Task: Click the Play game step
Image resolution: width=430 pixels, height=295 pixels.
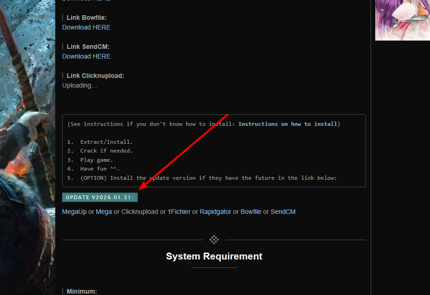Action: 97,160
